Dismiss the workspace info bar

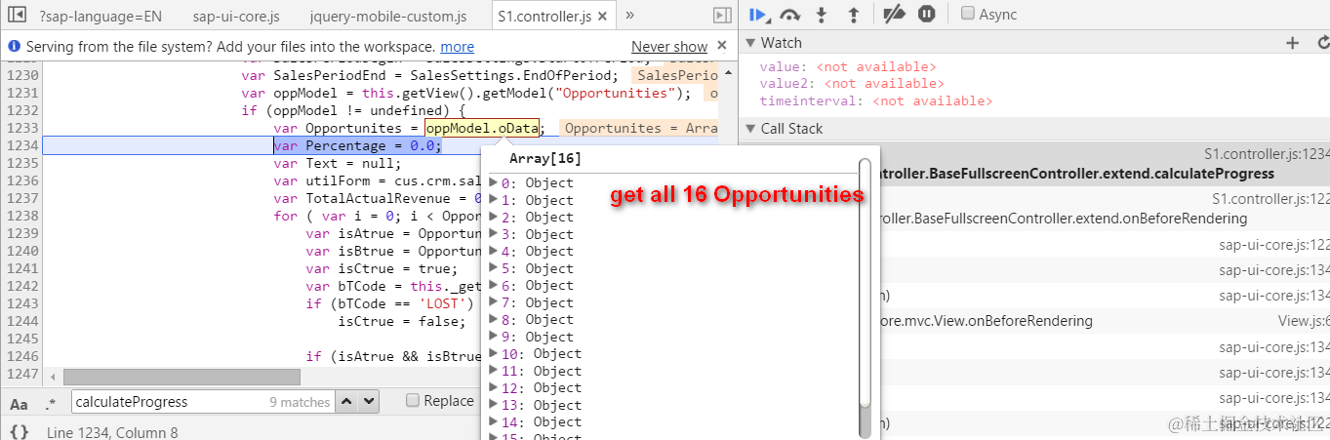pos(722,46)
